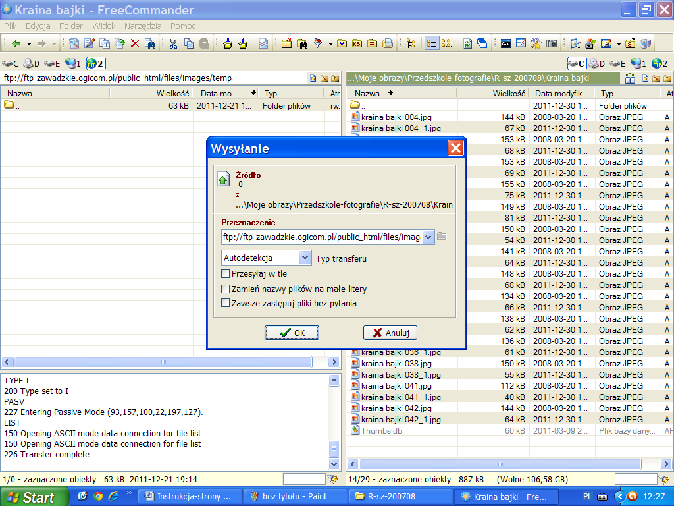The height and width of the screenshot is (506, 674).
Task: Click the View file magnifier icon
Action: (74, 43)
